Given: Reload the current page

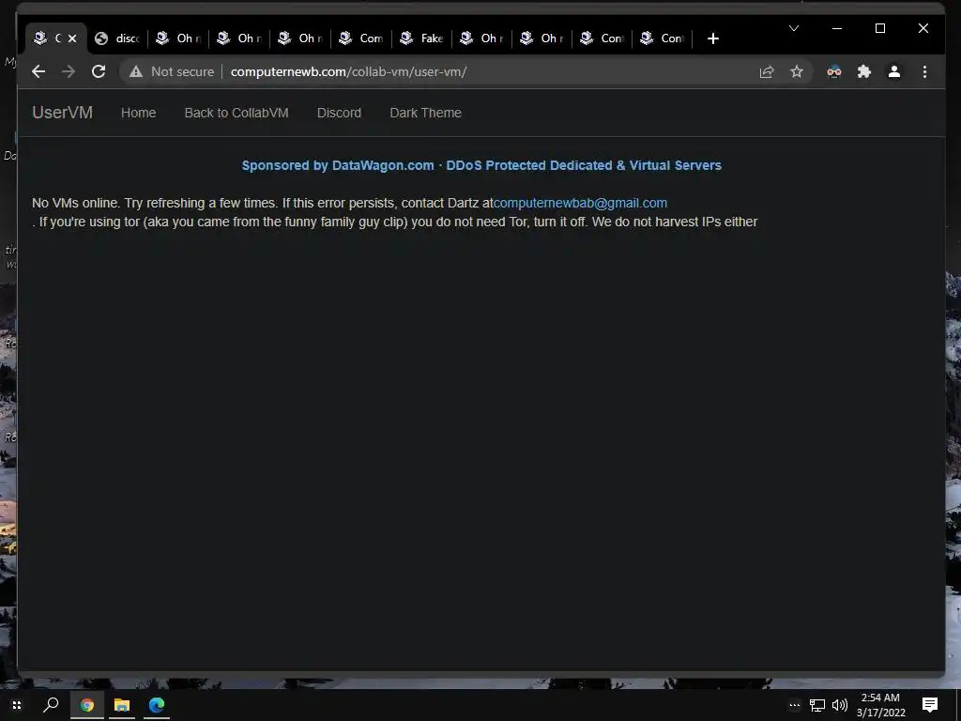Looking at the screenshot, I should 99,71.
